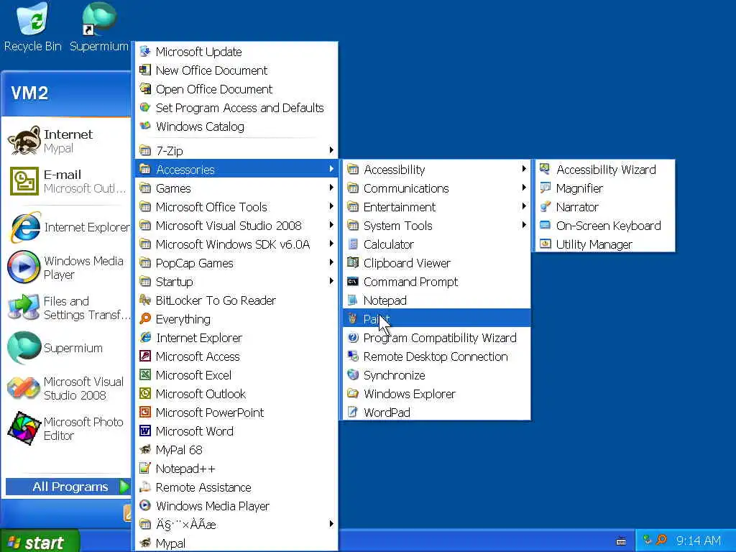Viewport: 736px width, 552px height.
Task: Click the Paint icon in Accessories
Action: (x=353, y=318)
